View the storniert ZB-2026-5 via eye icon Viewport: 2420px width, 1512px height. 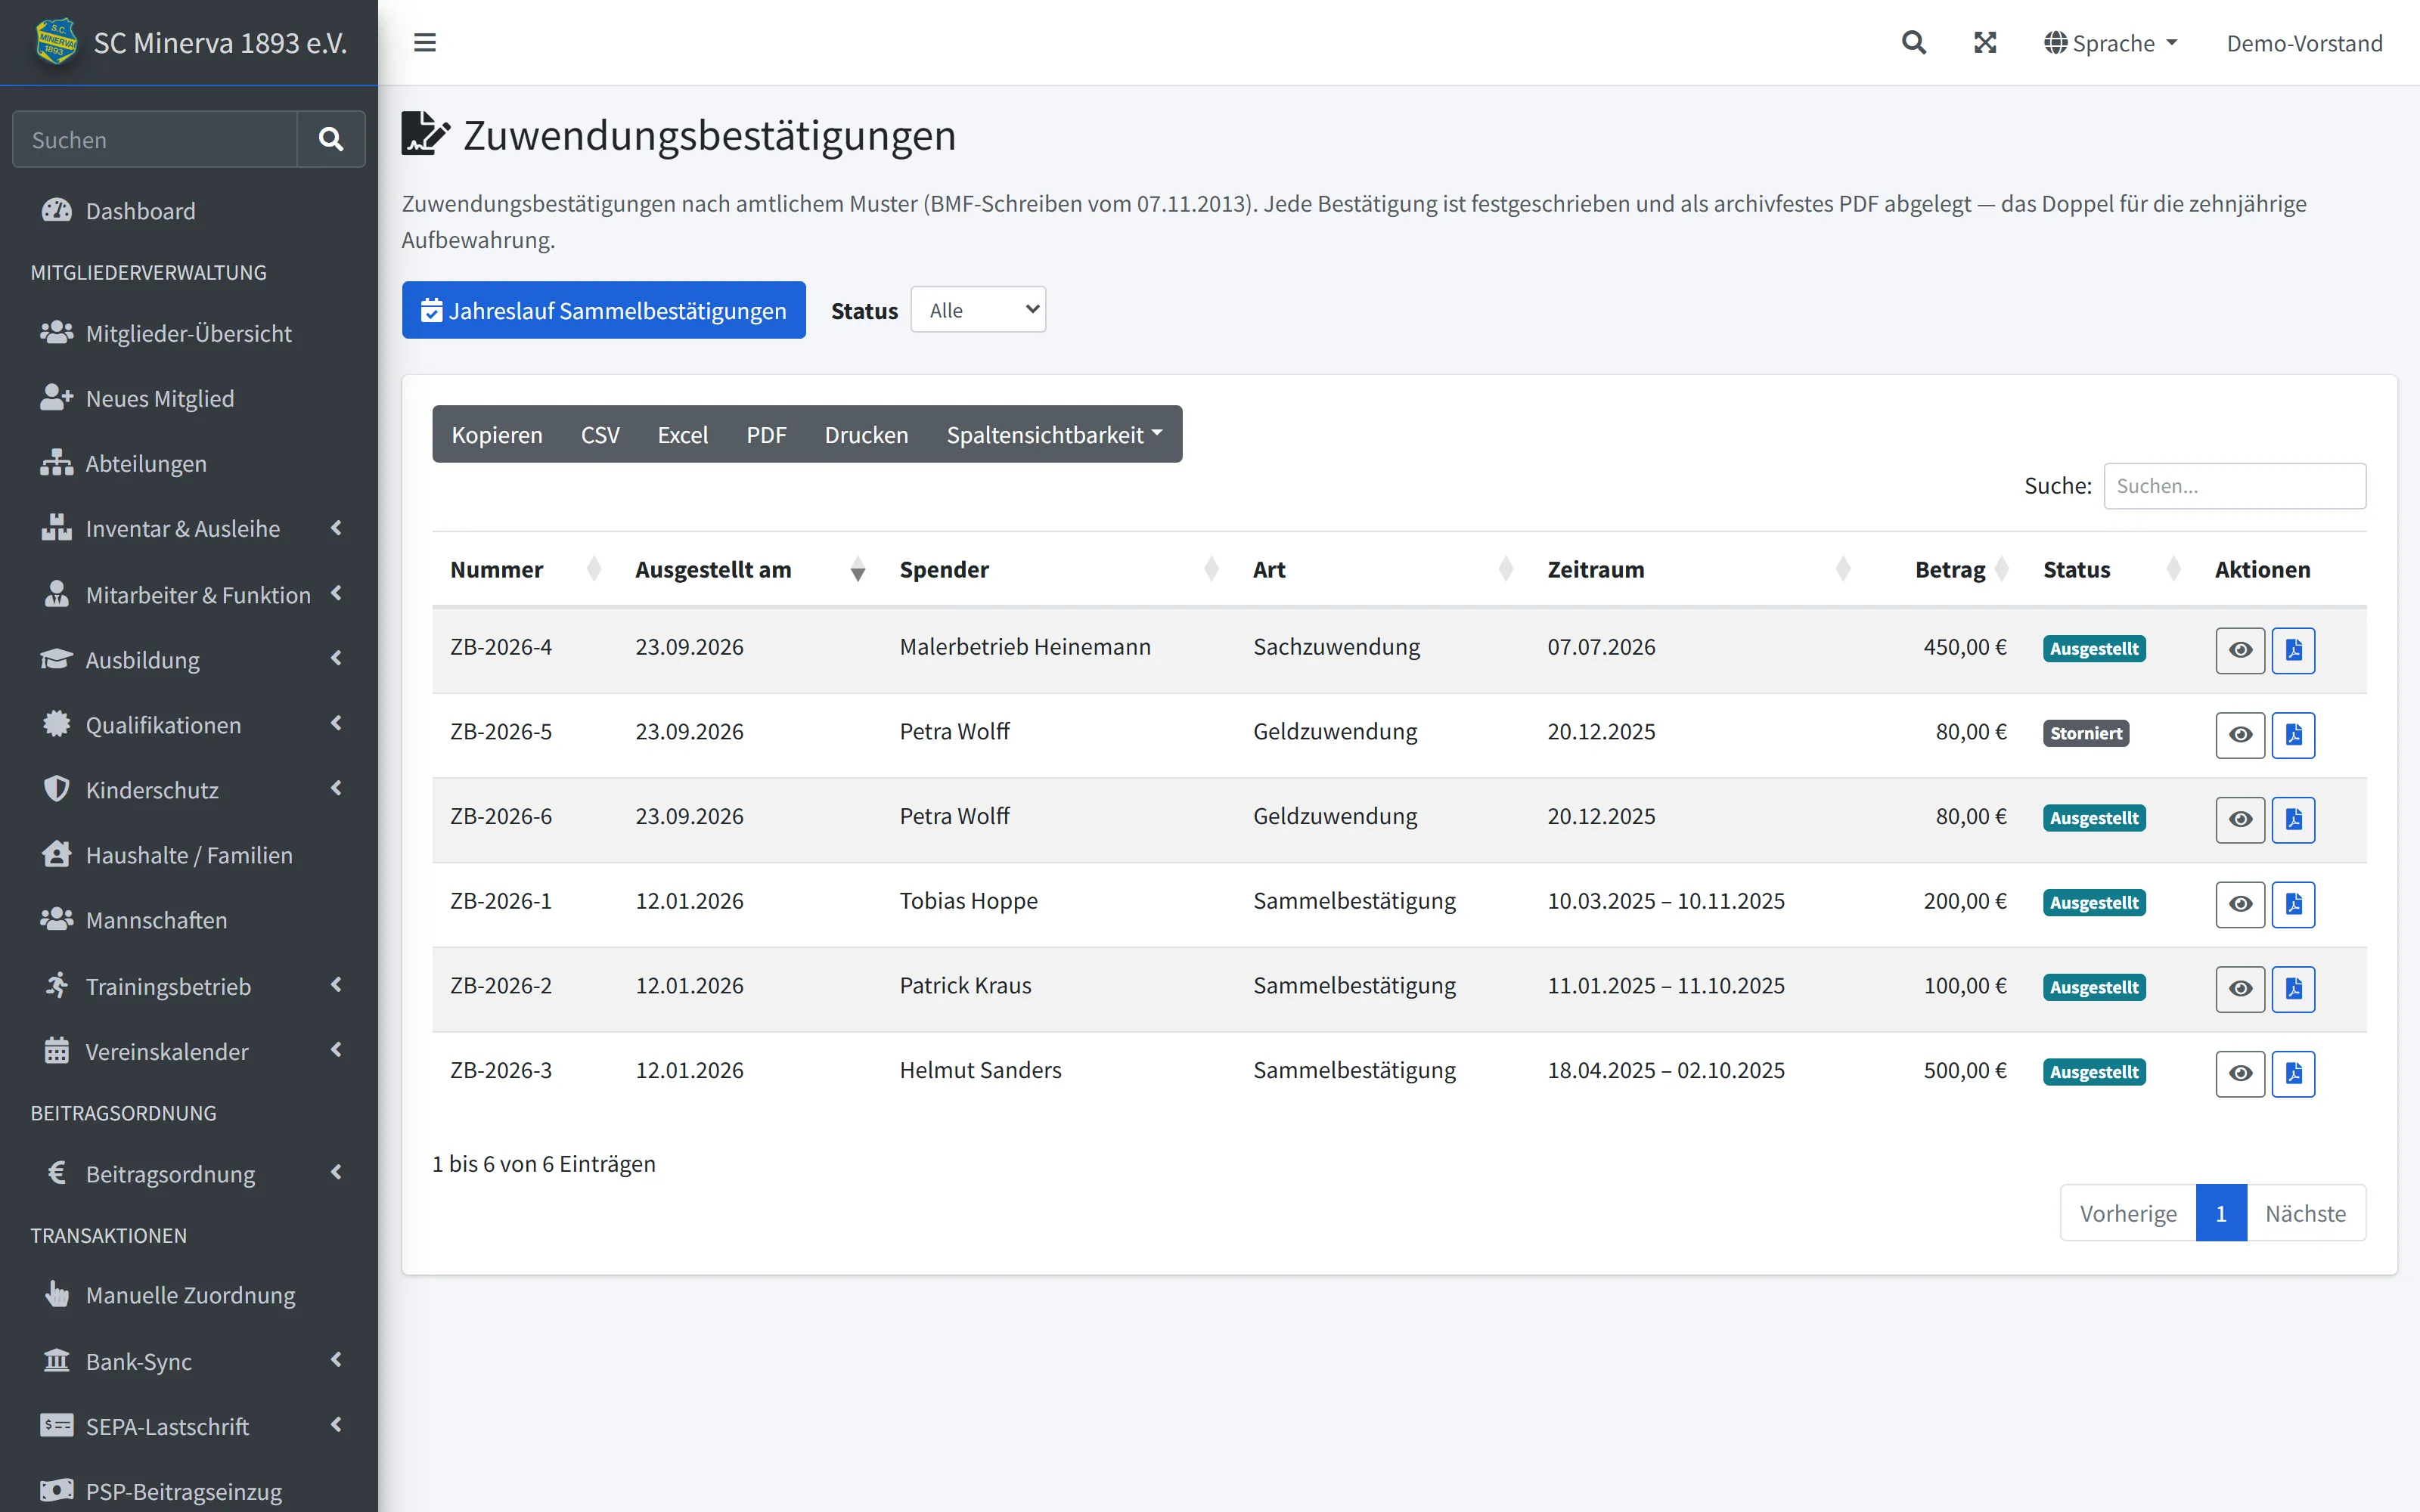click(x=2240, y=735)
